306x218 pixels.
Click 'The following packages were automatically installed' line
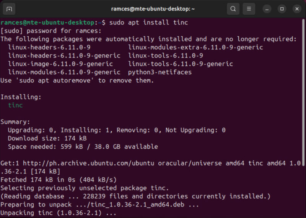(x=149, y=39)
